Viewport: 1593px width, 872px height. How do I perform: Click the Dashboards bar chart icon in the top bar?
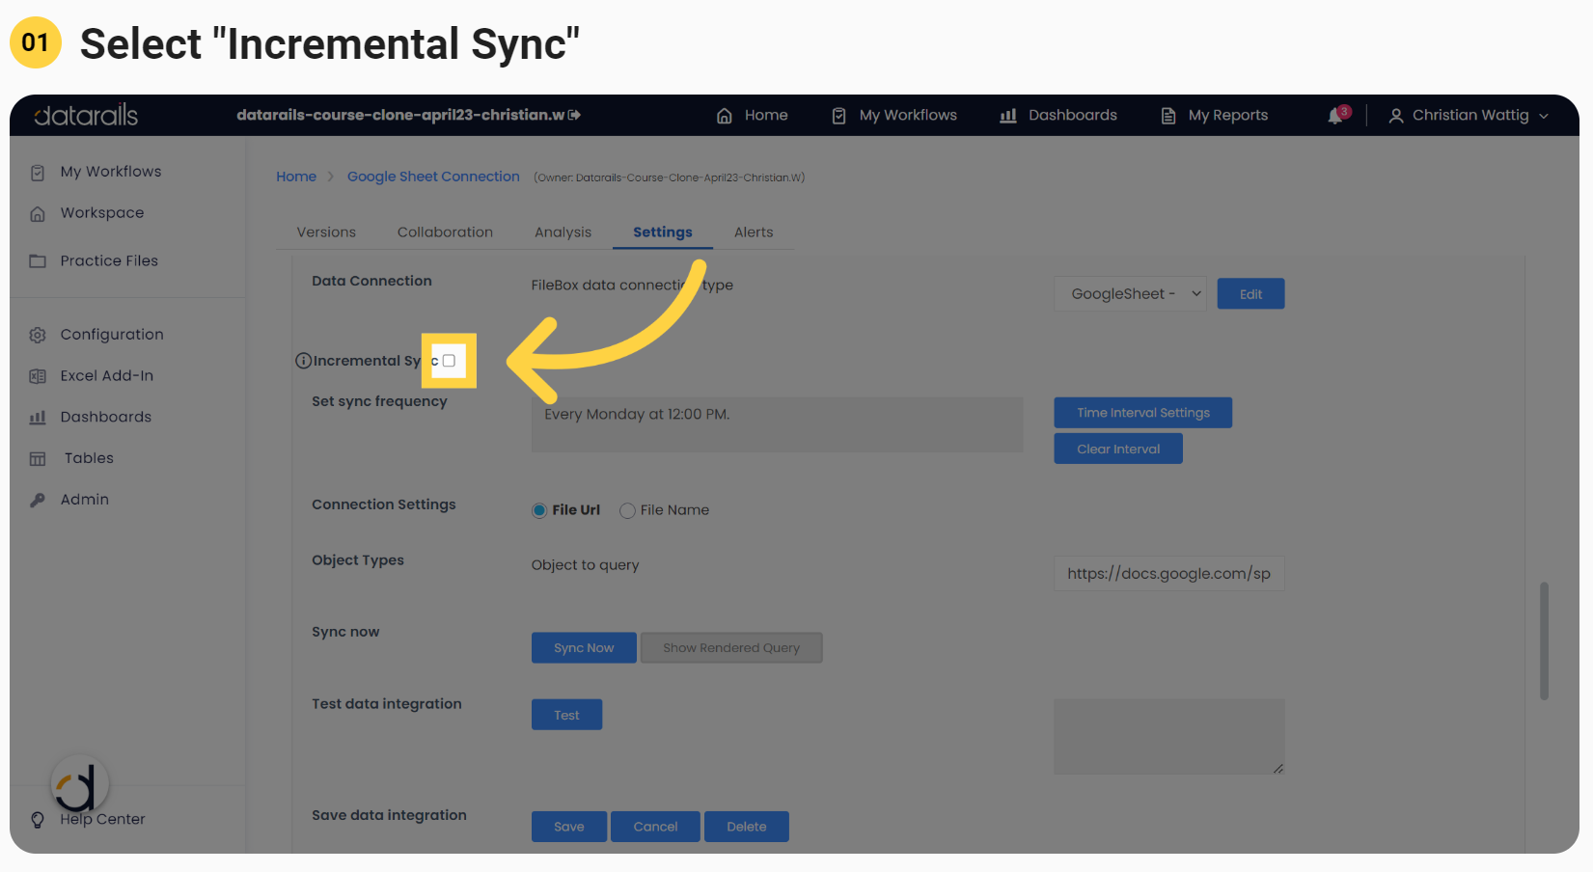click(x=1008, y=116)
